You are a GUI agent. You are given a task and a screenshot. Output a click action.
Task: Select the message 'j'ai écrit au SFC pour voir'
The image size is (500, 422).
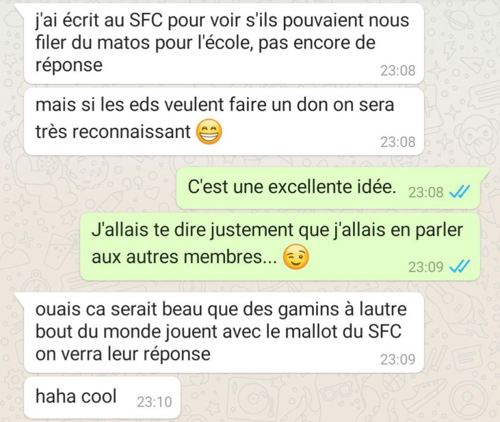coord(224,43)
